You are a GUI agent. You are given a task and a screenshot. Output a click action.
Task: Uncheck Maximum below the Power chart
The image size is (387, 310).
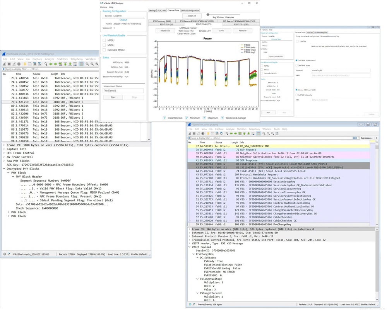tap(204, 118)
